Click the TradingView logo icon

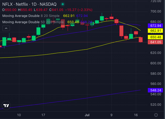pos(6,105)
